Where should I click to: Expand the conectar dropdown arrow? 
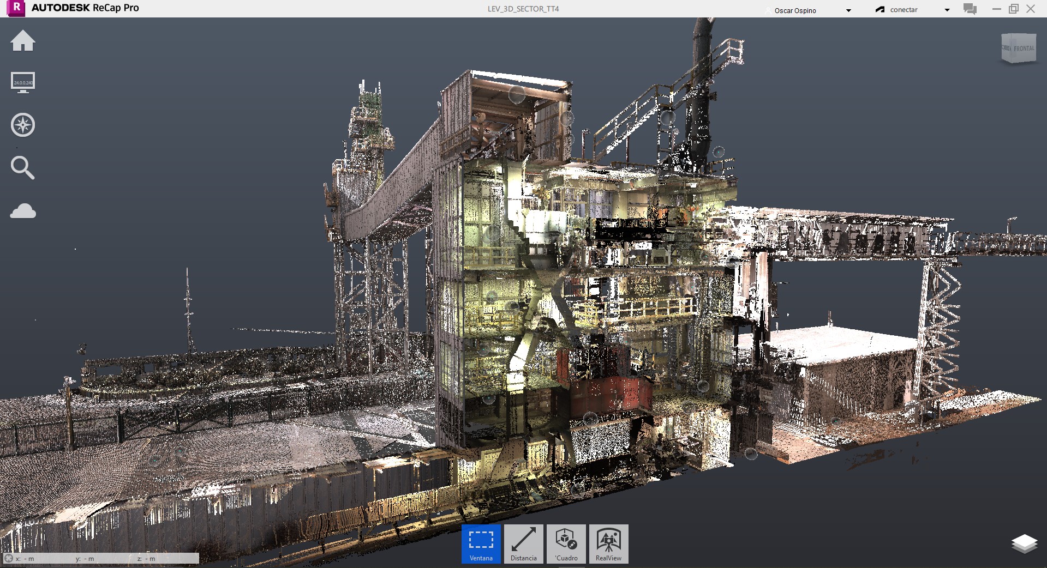point(947,10)
